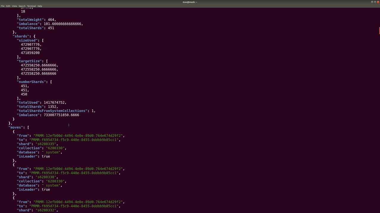Click the "moves" key
Image resolution: width=380 pixels, height=213 pixels.
point(15,128)
